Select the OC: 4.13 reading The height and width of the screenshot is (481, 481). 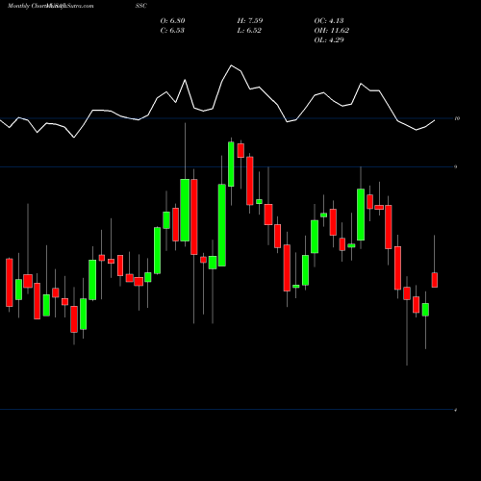[x=329, y=20]
